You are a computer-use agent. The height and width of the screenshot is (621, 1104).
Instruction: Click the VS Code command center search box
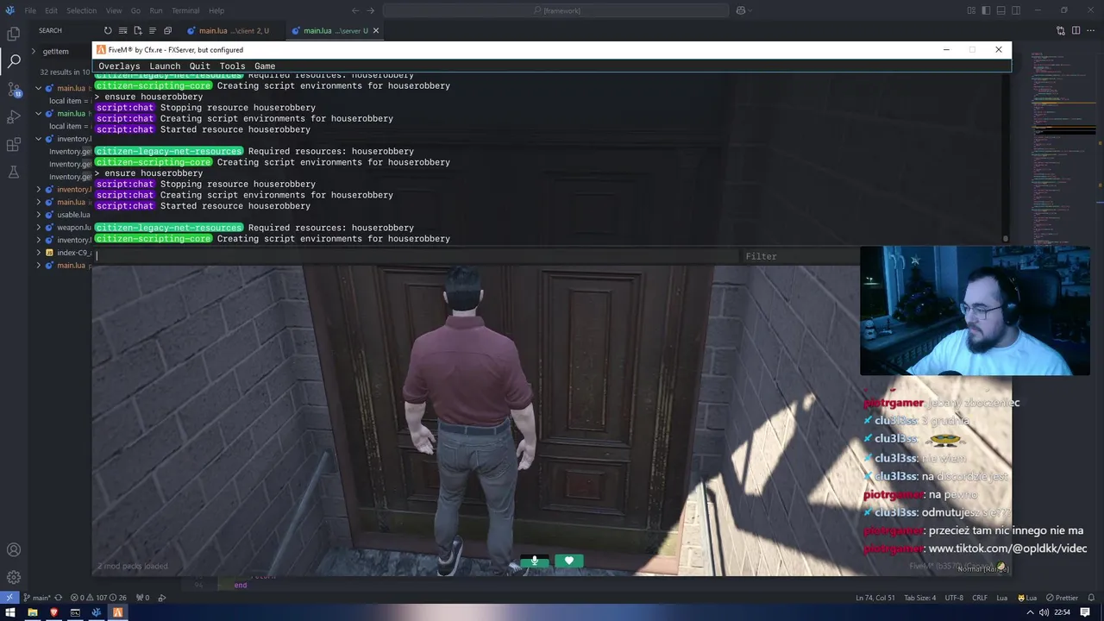point(555,10)
